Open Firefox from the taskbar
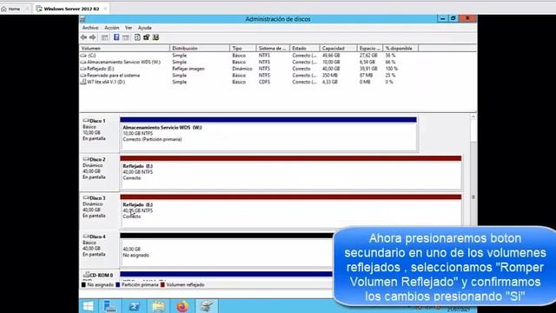Image resolution: width=556 pixels, height=313 pixels. tap(182, 306)
